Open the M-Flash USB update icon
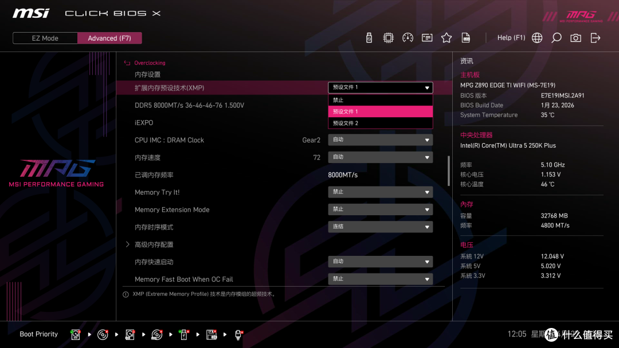The height and width of the screenshot is (348, 619). click(x=369, y=38)
